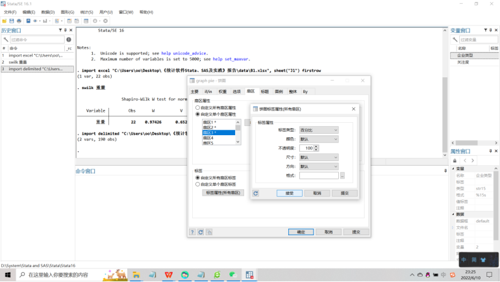Click 取消 in the 饼图标签属性 dialog
The width and height of the screenshot is (500, 282).
(x=317, y=194)
